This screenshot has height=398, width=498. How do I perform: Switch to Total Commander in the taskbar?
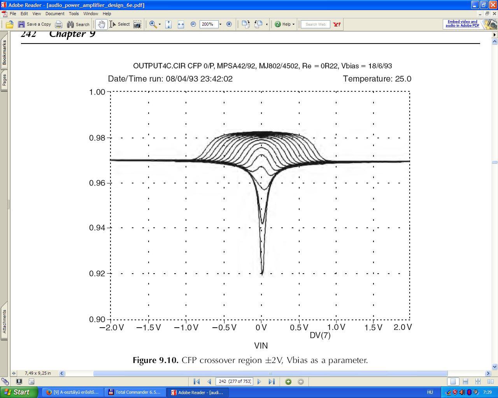tap(135, 392)
